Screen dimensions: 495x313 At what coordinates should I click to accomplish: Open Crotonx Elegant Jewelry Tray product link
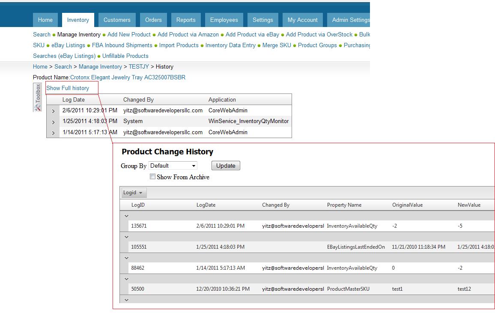point(128,78)
